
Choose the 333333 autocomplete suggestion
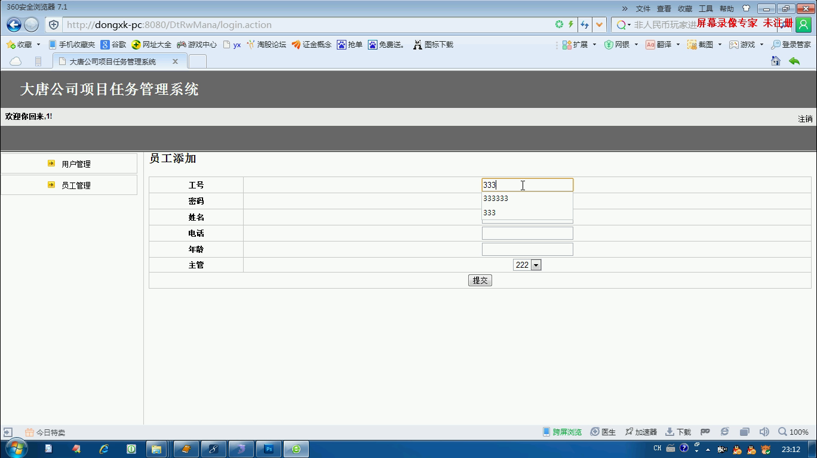[527, 199]
